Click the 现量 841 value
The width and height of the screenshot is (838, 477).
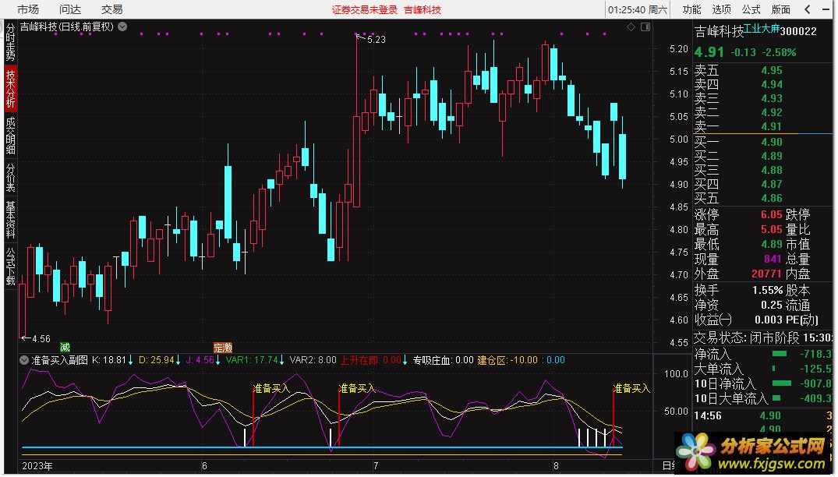[773, 259]
